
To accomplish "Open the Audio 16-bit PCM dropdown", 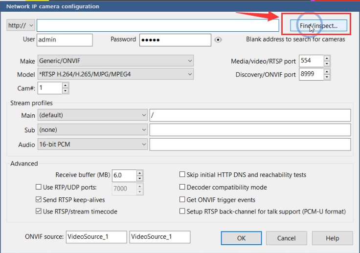I will pos(92,145).
